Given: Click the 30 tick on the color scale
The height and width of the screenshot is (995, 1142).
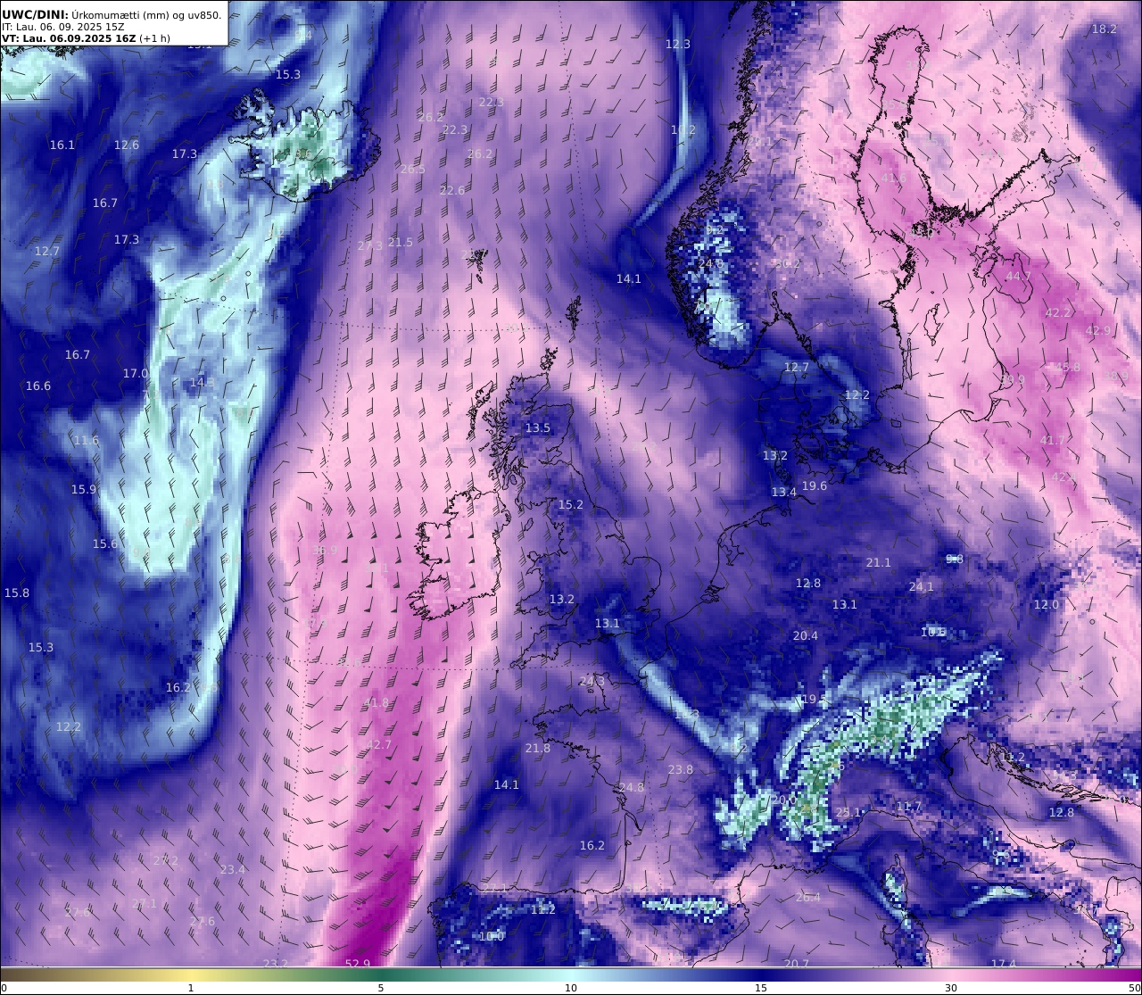Looking at the screenshot, I should (951, 988).
